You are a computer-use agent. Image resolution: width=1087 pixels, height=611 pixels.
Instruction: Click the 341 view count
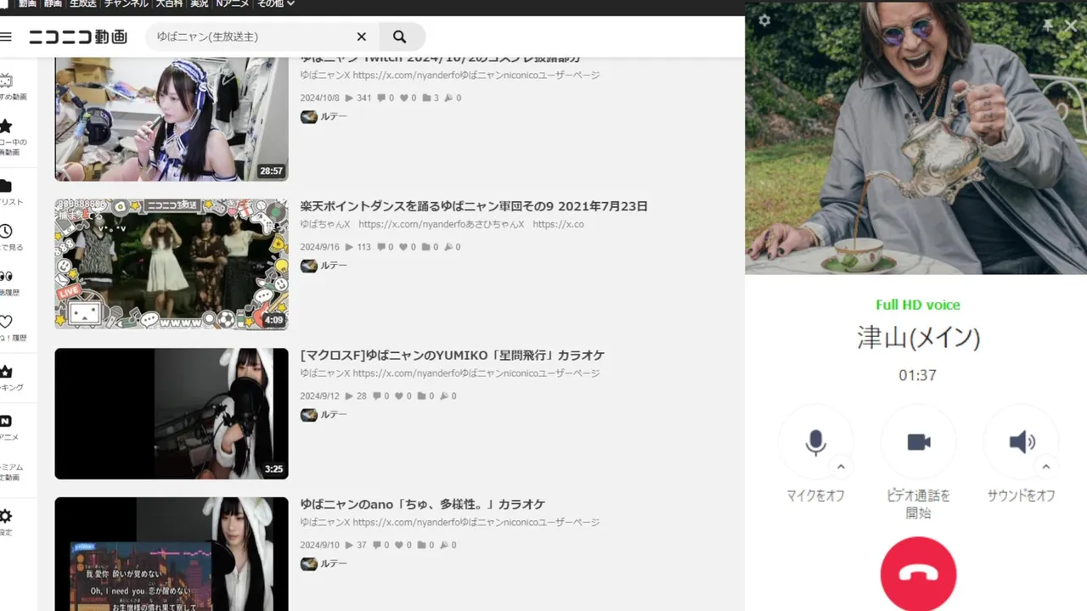click(358, 98)
